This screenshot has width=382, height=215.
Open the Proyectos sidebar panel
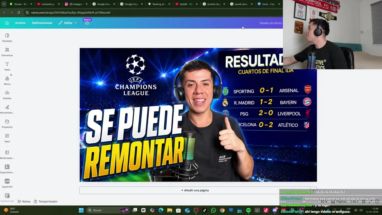tap(7, 124)
